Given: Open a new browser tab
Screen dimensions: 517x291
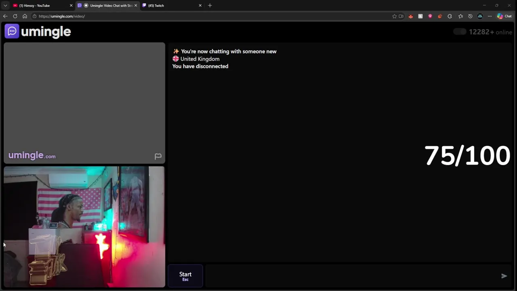Looking at the screenshot, I should click(x=210, y=6).
